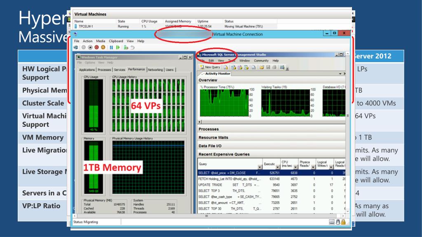Click the Open File folder icon in SSMS
Viewport: 422px width, 237px height.
coord(262,67)
